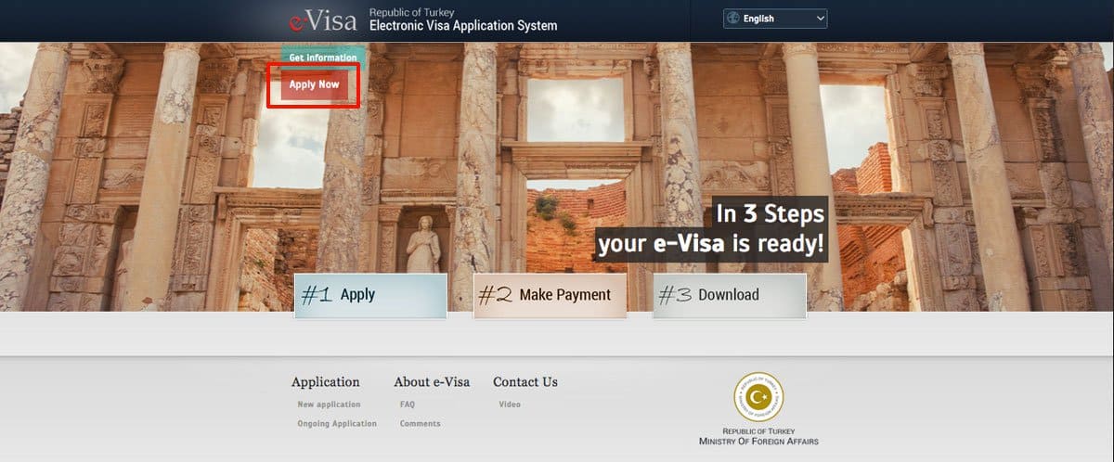Screen dimensions: 1114x462
Task: Open the English language dropdown
Action: pos(775,19)
